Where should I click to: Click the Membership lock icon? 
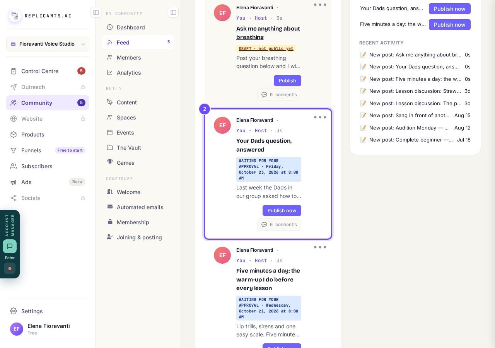tap(110, 222)
